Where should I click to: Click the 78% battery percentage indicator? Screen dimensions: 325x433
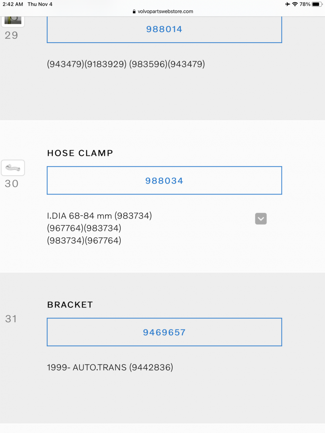click(x=304, y=4)
